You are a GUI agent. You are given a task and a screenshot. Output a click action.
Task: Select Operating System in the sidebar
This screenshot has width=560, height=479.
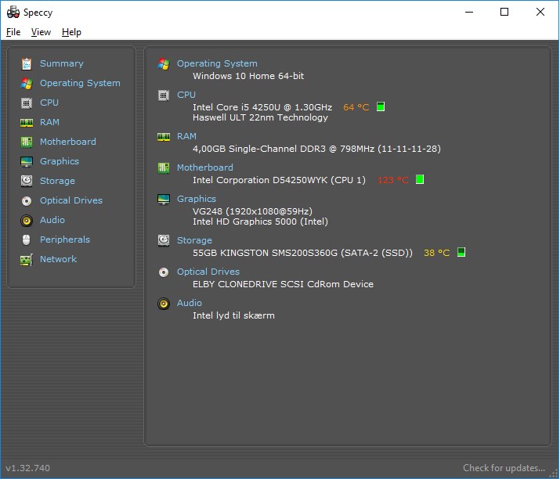(x=80, y=83)
